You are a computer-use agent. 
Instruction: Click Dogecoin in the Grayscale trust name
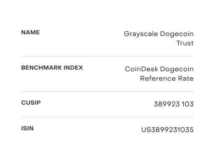click(x=176, y=34)
